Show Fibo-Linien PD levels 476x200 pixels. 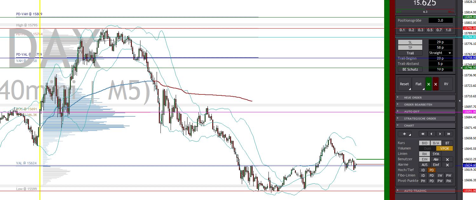click(x=432, y=176)
